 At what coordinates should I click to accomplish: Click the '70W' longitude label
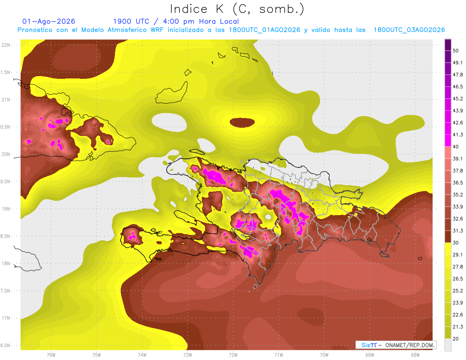(324, 355)
